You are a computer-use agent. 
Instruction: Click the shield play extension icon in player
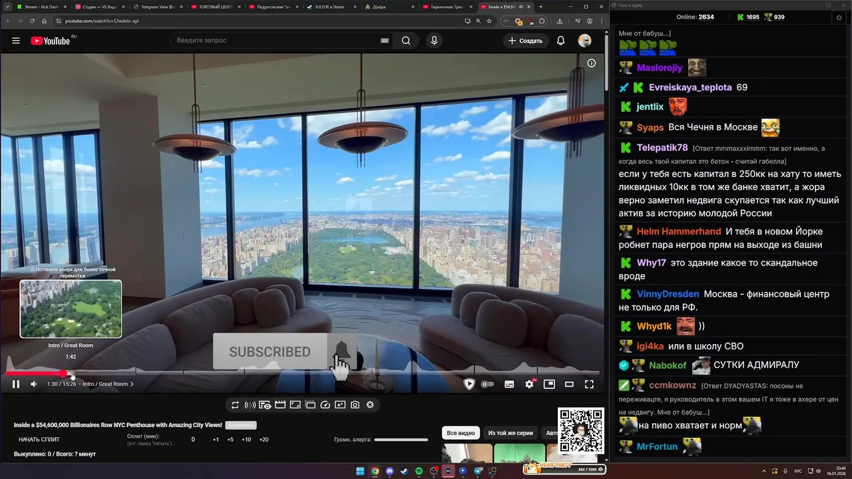tap(469, 384)
